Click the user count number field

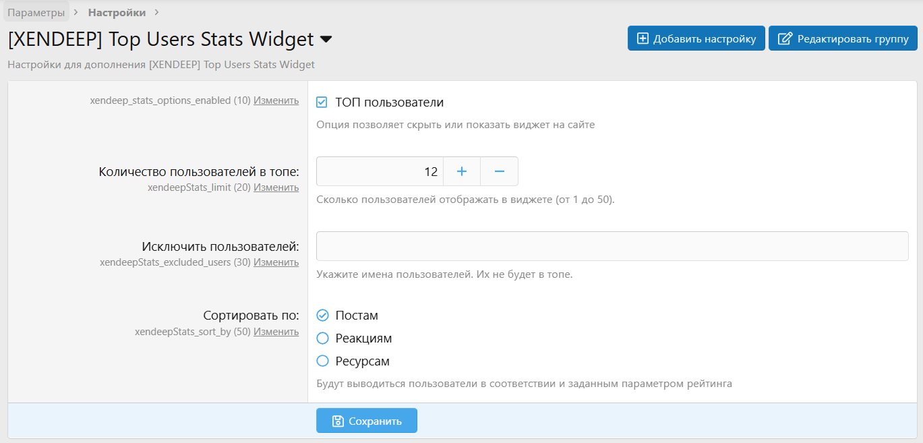[380, 171]
